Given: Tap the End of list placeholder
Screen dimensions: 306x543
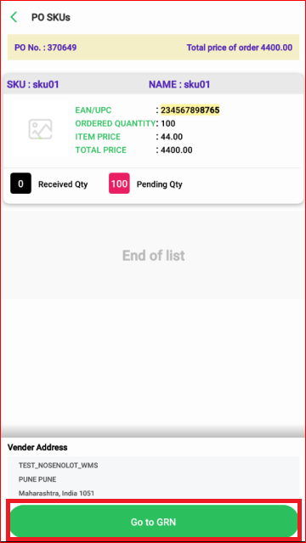Looking at the screenshot, I should [154, 256].
